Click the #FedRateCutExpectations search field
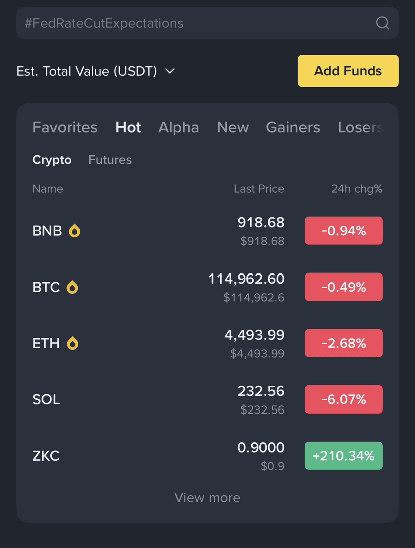Screen dimensions: 415x548 tap(190, 23)
